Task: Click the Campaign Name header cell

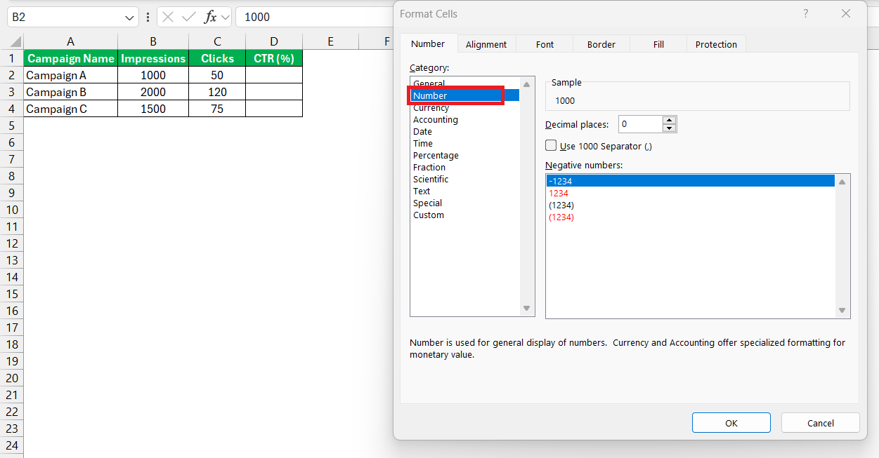Action: point(71,58)
